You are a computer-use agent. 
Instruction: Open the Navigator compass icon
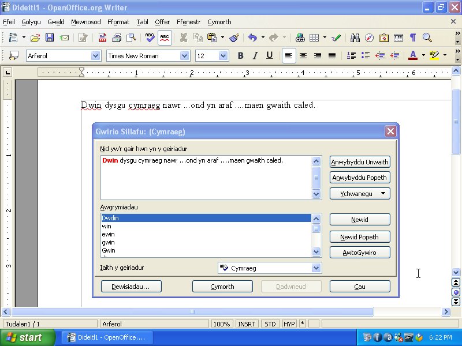[x=370, y=37]
